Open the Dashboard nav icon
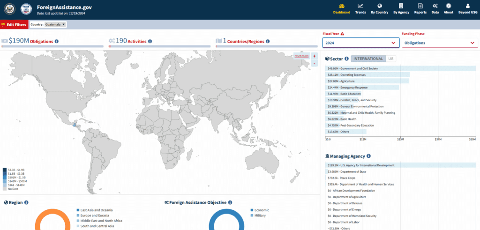 pos(341,6)
